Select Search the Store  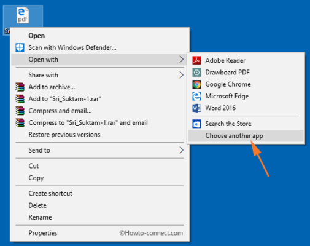click(x=246, y=124)
